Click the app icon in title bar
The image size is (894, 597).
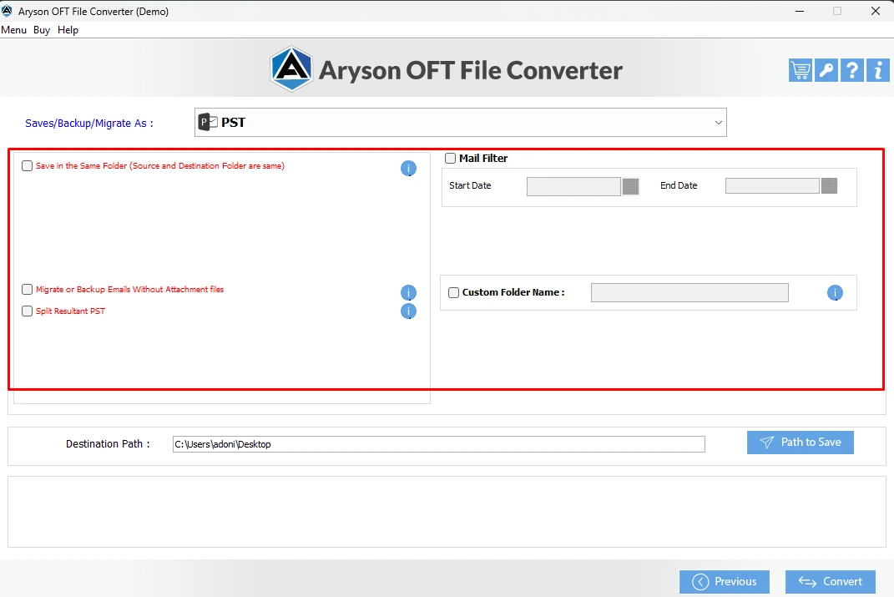click(x=7, y=11)
